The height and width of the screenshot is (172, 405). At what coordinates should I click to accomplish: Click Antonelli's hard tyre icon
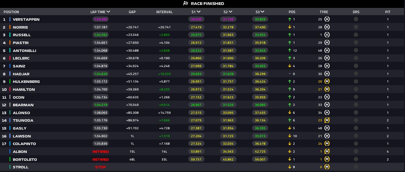click(x=327, y=51)
